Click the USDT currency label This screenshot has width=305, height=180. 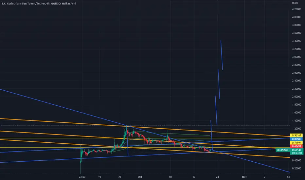coord(295,3)
